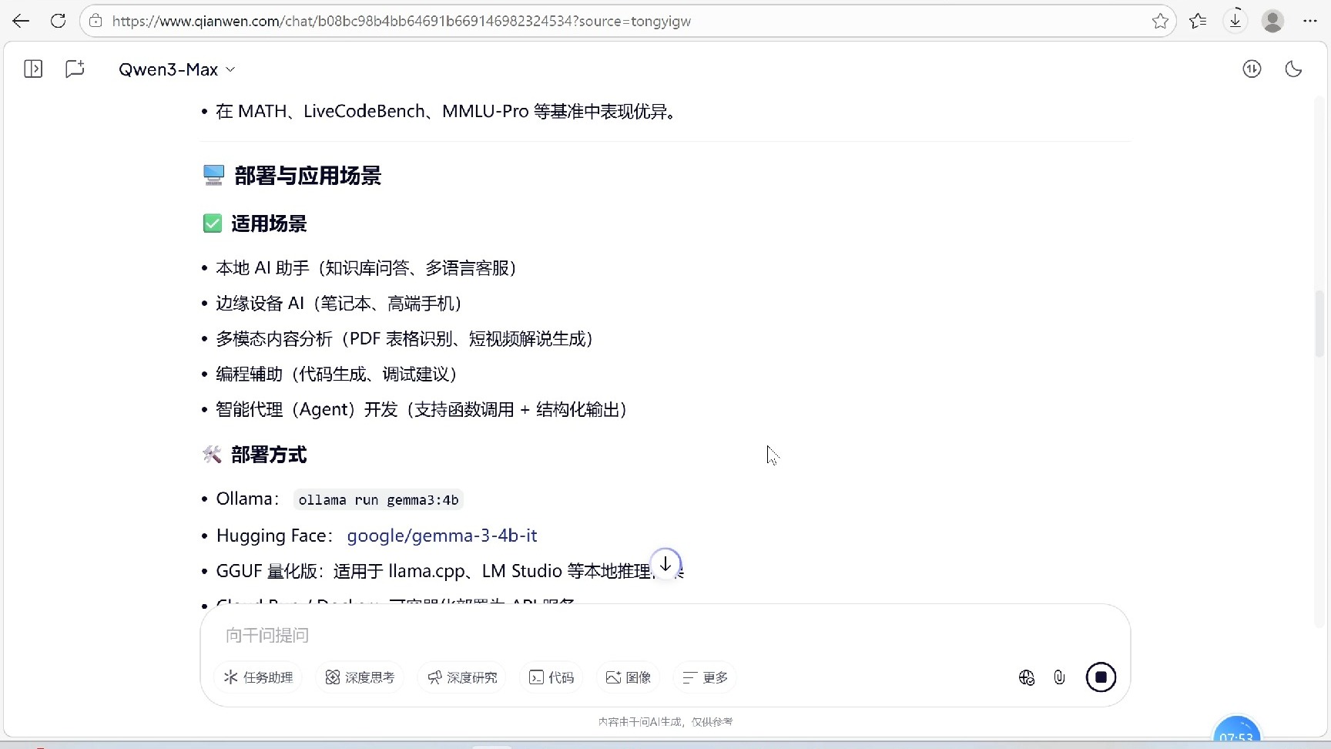Image resolution: width=1331 pixels, height=749 pixels.
Task: Bookmark this page with the star icon
Action: 1160,21
